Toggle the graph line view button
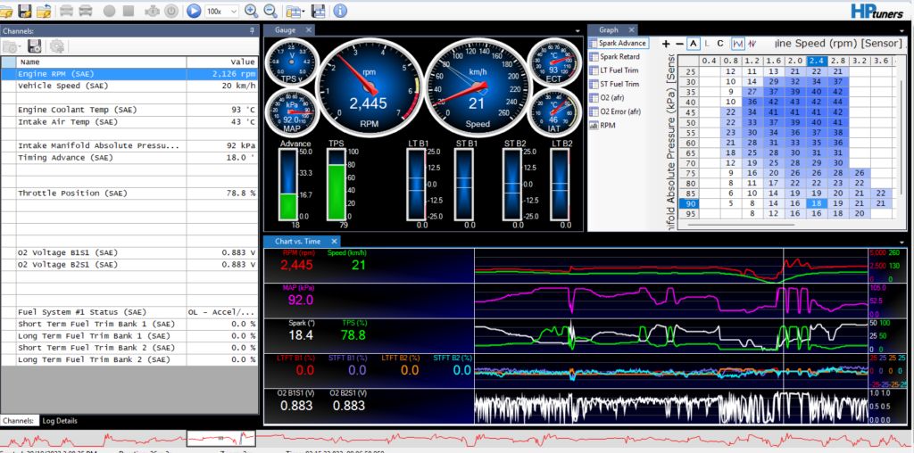The height and width of the screenshot is (453, 914). 738,43
